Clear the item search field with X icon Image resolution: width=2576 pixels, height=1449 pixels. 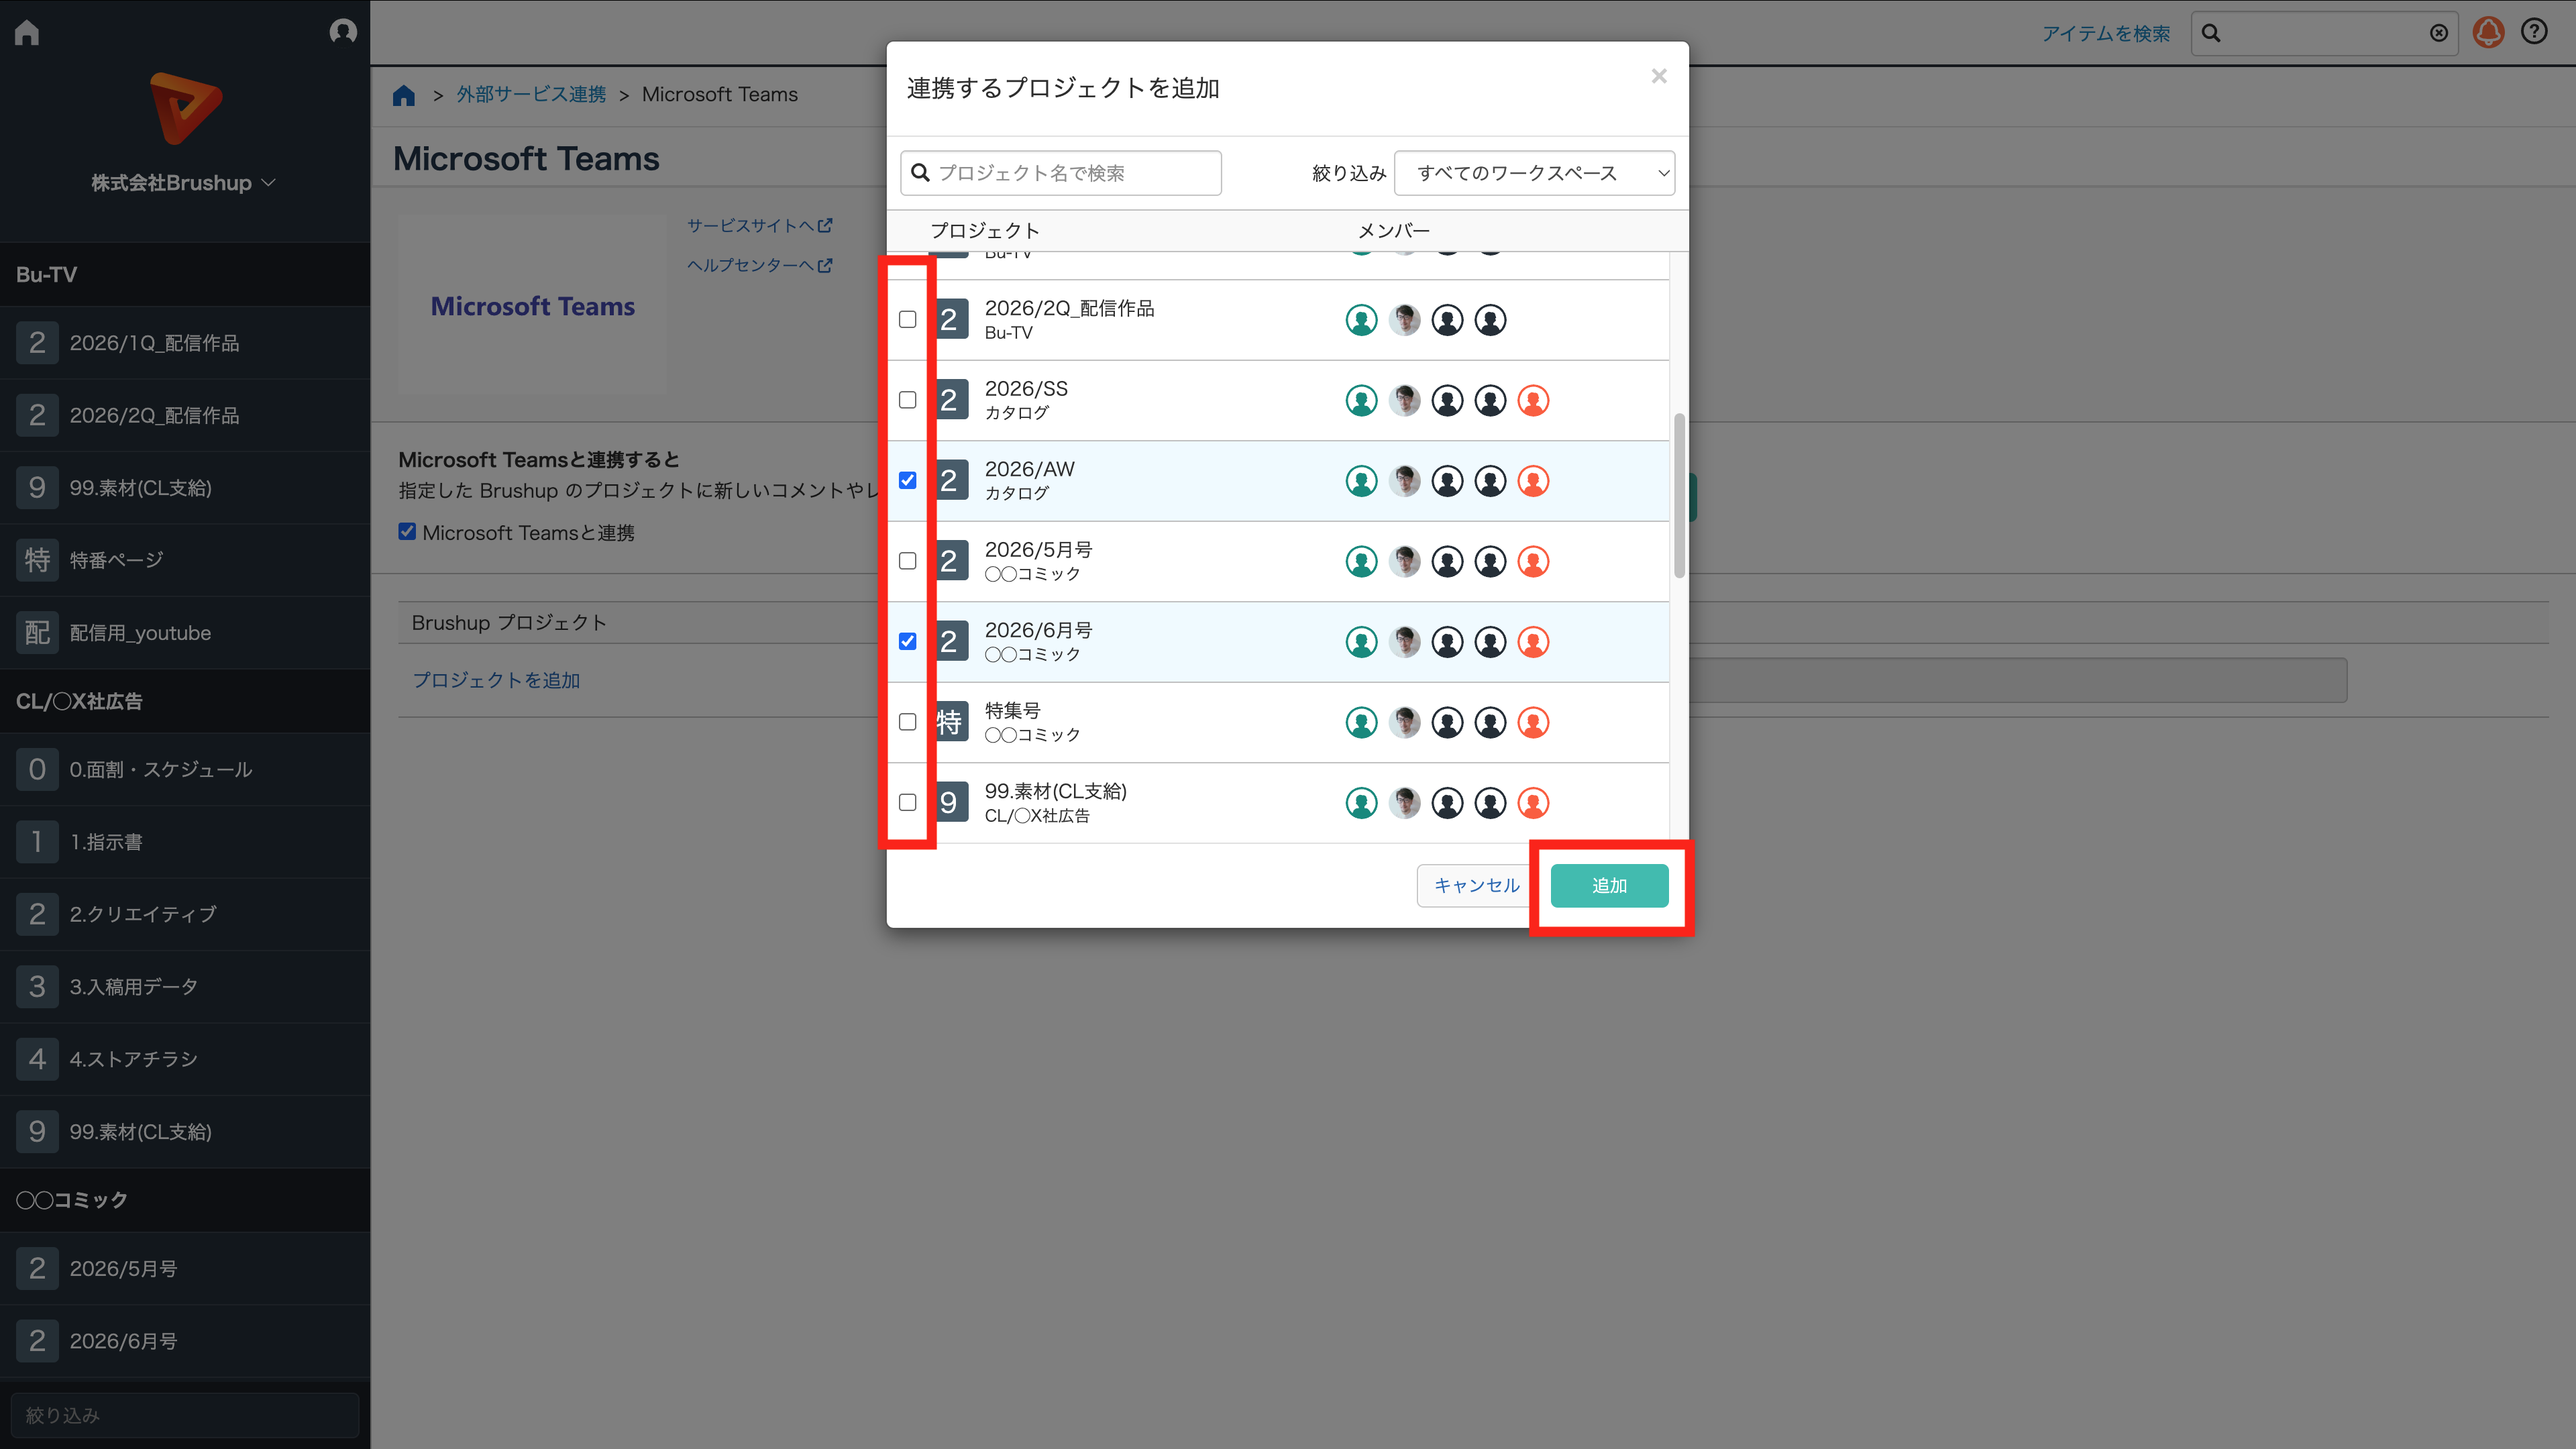point(2439,33)
